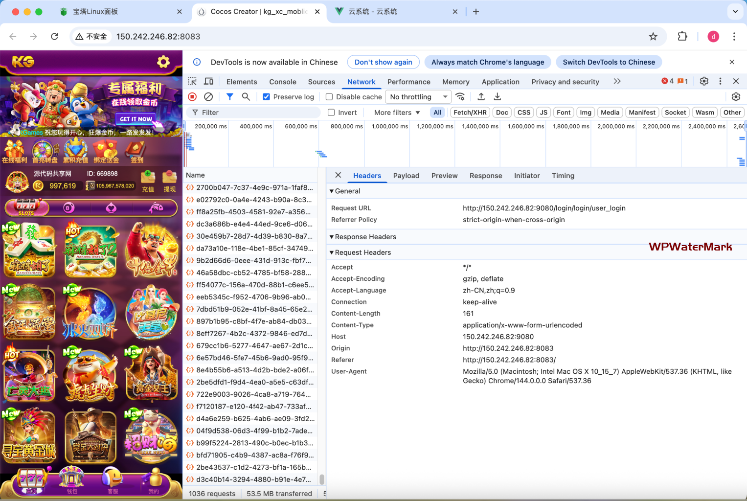
Task: Expand the More filters dropdown
Action: (x=397, y=113)
